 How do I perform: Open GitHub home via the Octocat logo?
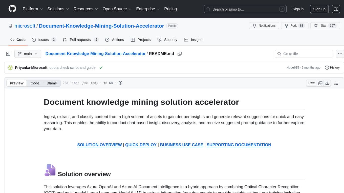click(12, 9)
